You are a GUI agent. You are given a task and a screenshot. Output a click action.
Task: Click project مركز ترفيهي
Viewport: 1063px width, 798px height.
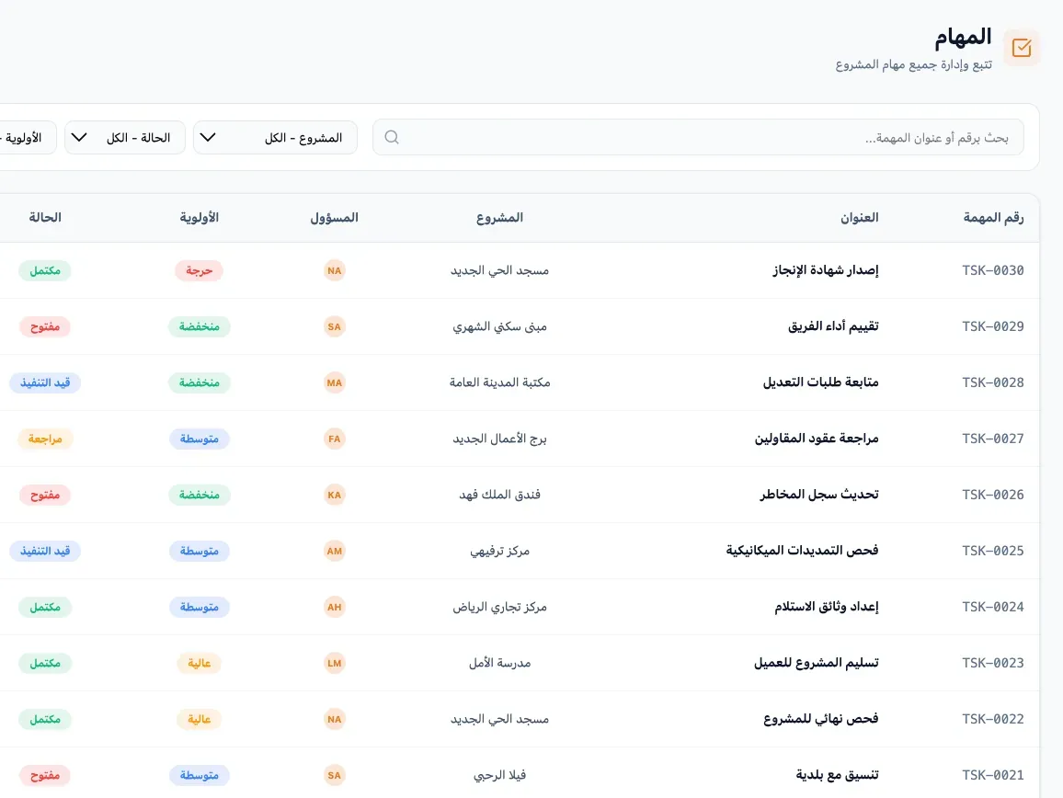pyautogui.click(x=499, y=551)
